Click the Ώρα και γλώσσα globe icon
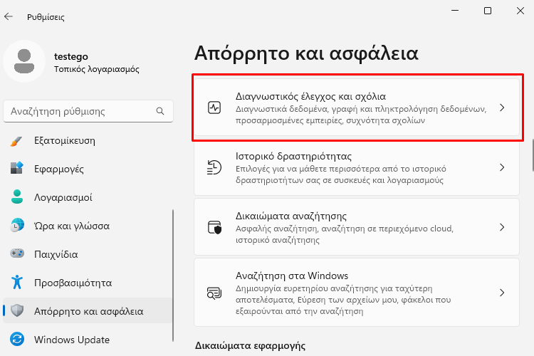534x356 pixels. click(x=16, y=226)
